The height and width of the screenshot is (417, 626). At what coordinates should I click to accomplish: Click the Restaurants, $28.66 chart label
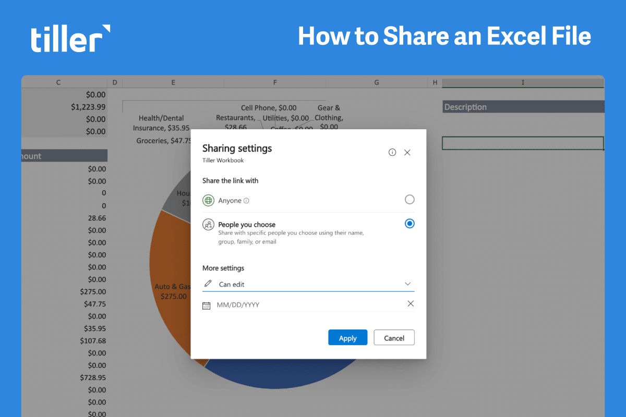pyautogui.click(x=236, y=122)
